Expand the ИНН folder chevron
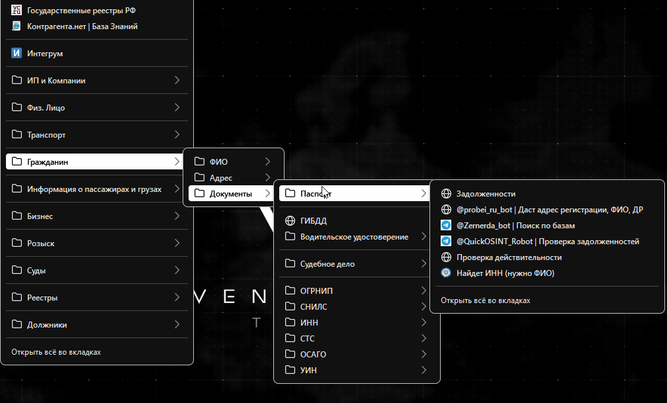This screenshot has width=667, height=403. [x=423, y=322]
